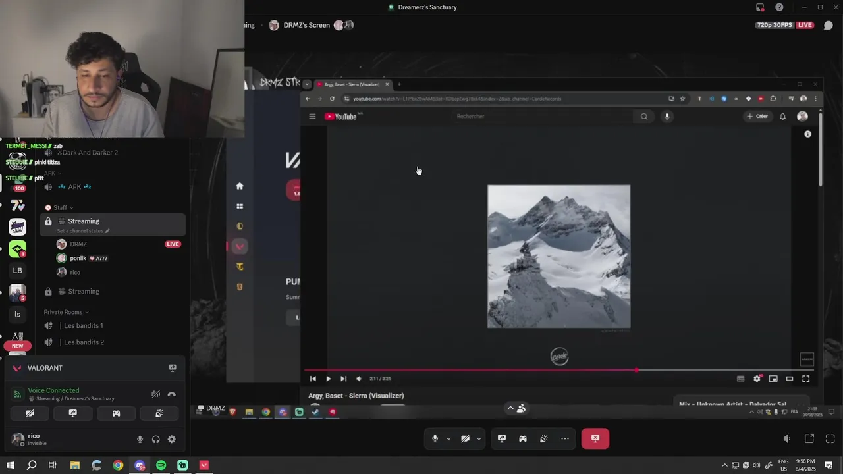Screen dimensions: 843x474
Task: Click the streamed YouTube search field
Action: 543,117
